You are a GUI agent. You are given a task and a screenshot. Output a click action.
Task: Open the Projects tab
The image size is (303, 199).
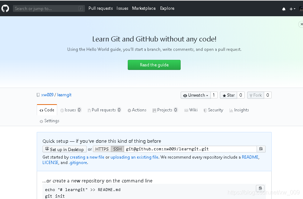pyautogui.click(x=165, y=110)
